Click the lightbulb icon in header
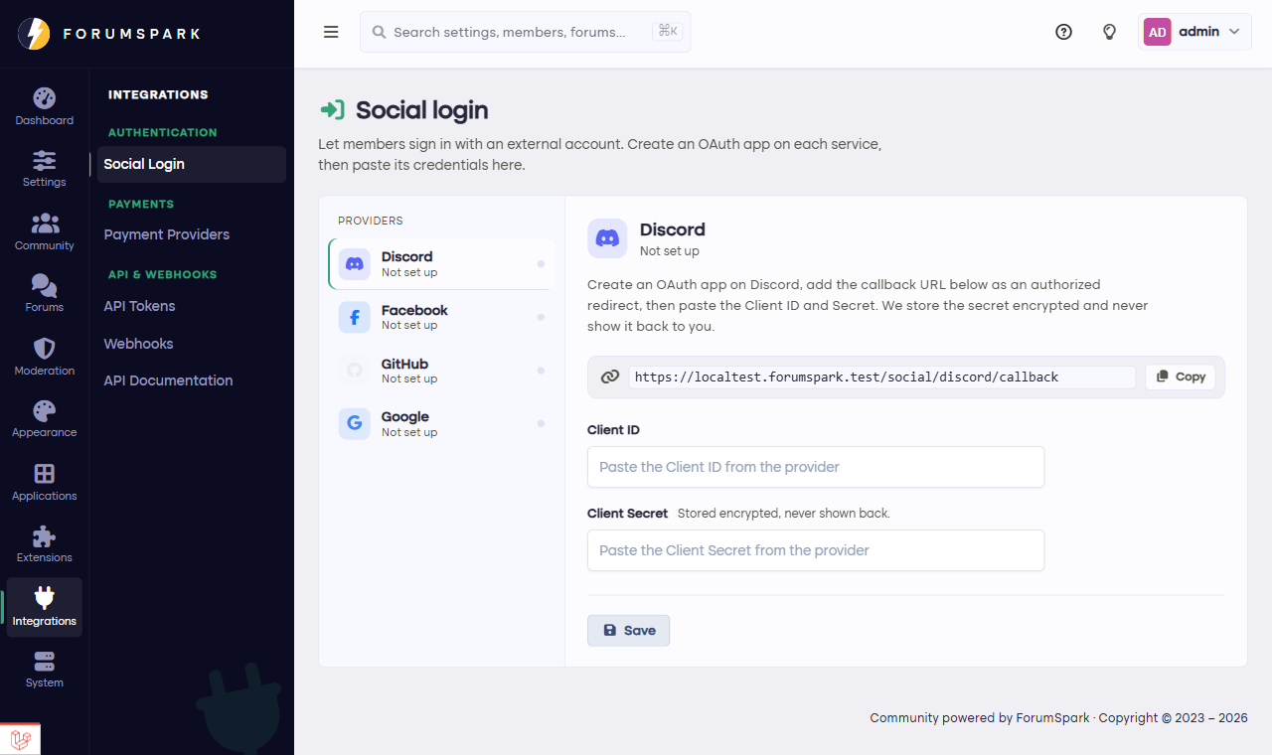The image size is (1272, 755). [1110, 32]
